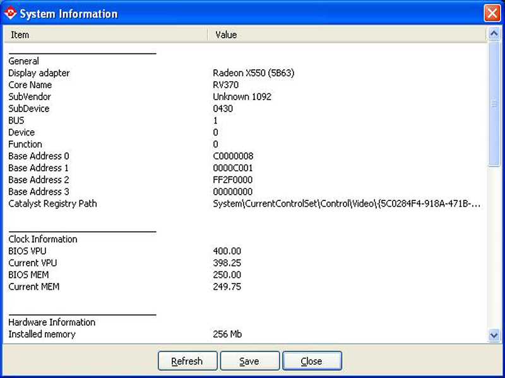
Task: Click the 249.75 value
Action: click(227, 287)
